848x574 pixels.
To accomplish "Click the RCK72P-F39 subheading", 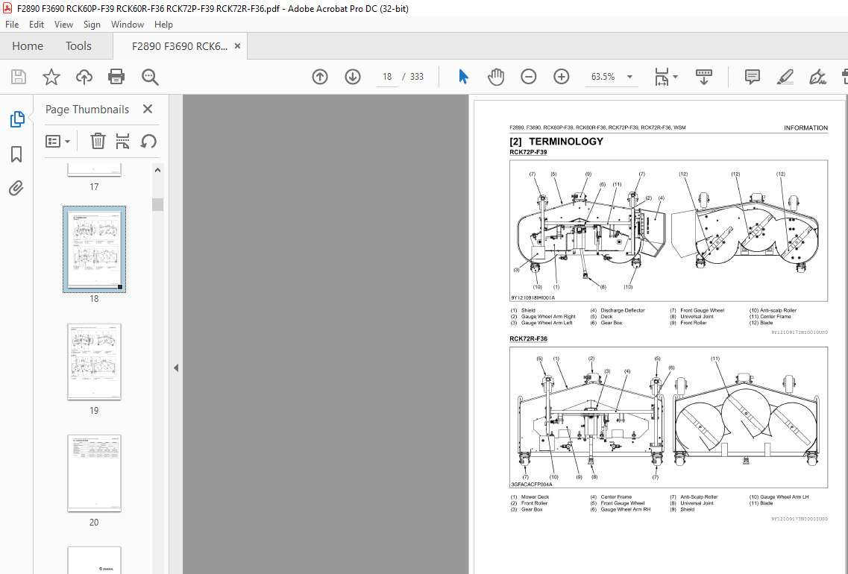I will (528, 152).
